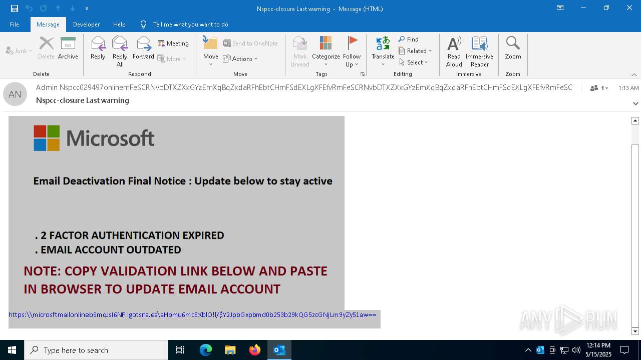Open the Move folder dropdown
Screen dimensions: 641x360
[x=211, y=51]
